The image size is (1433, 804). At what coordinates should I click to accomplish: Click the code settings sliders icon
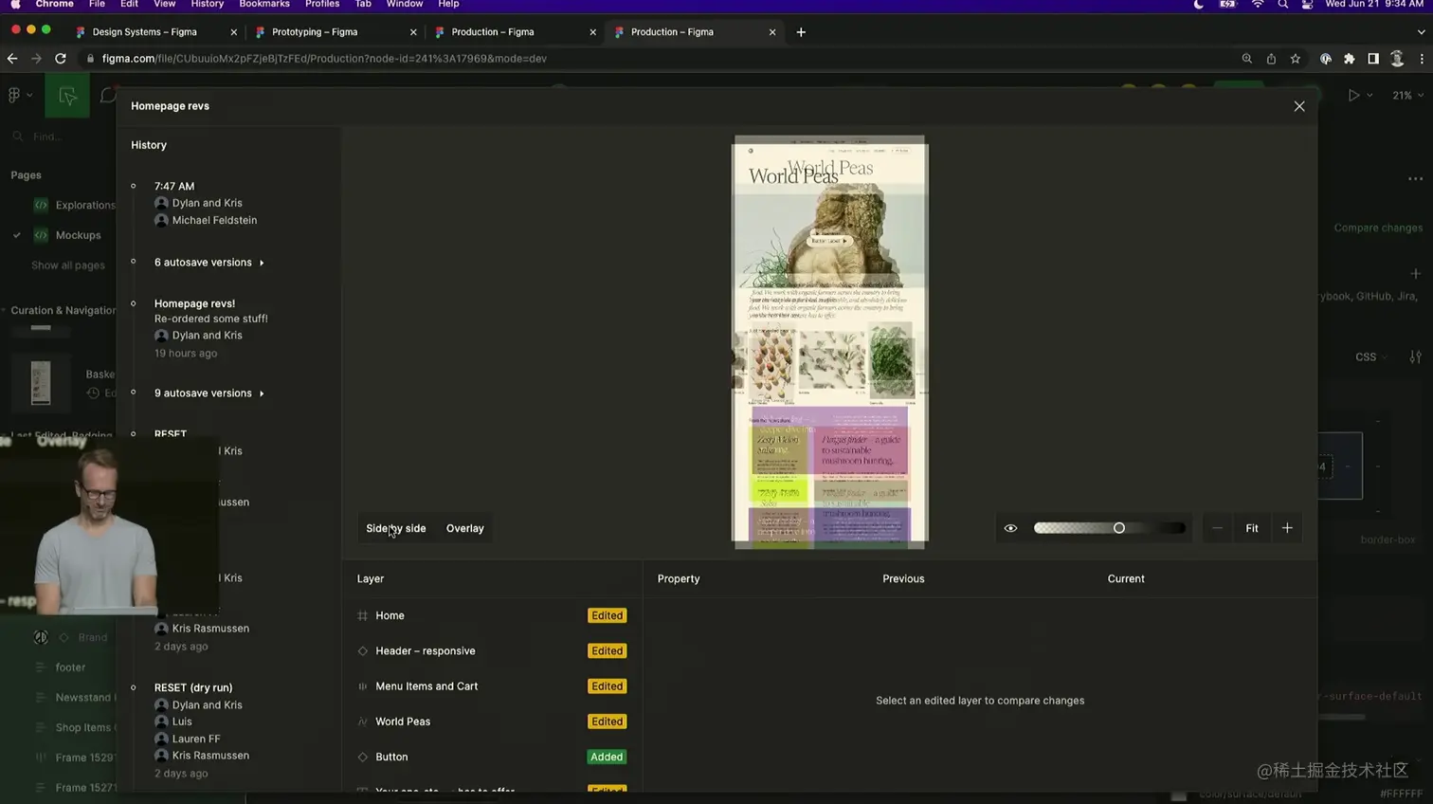tap(1415, 357)
